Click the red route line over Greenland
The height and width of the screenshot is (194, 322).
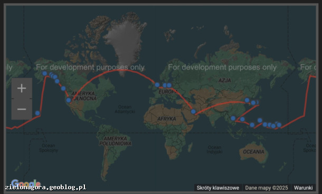click(x=123, y=70)
